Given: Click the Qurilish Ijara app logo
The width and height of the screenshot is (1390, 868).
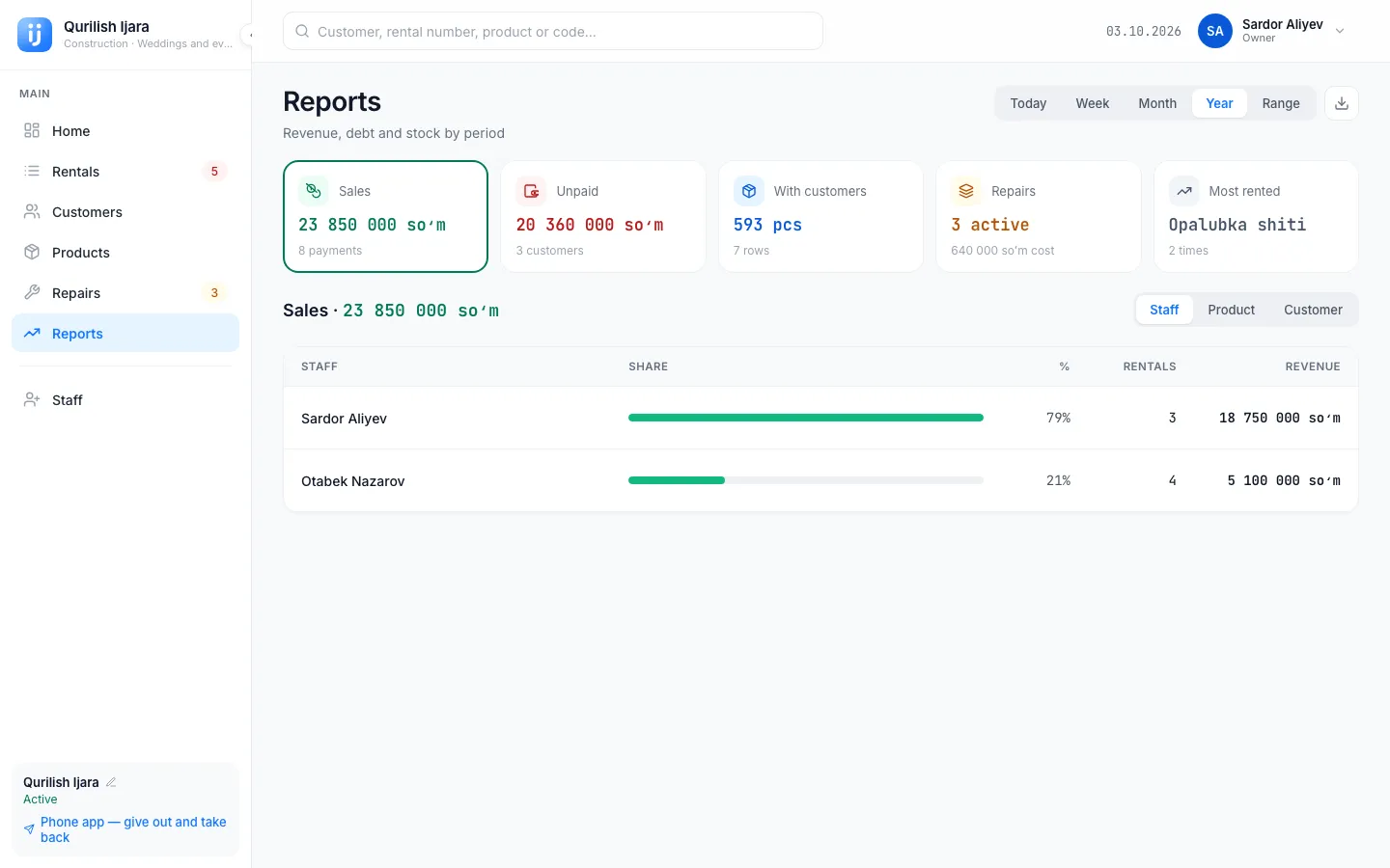Looking at the screenshot, I should 35,35.
